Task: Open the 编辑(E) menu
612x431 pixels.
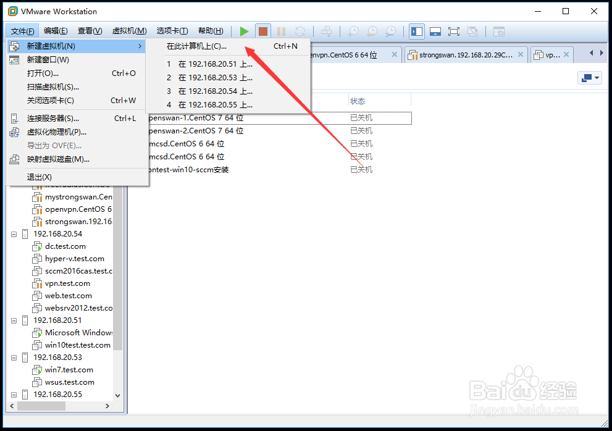Action: 56,31
